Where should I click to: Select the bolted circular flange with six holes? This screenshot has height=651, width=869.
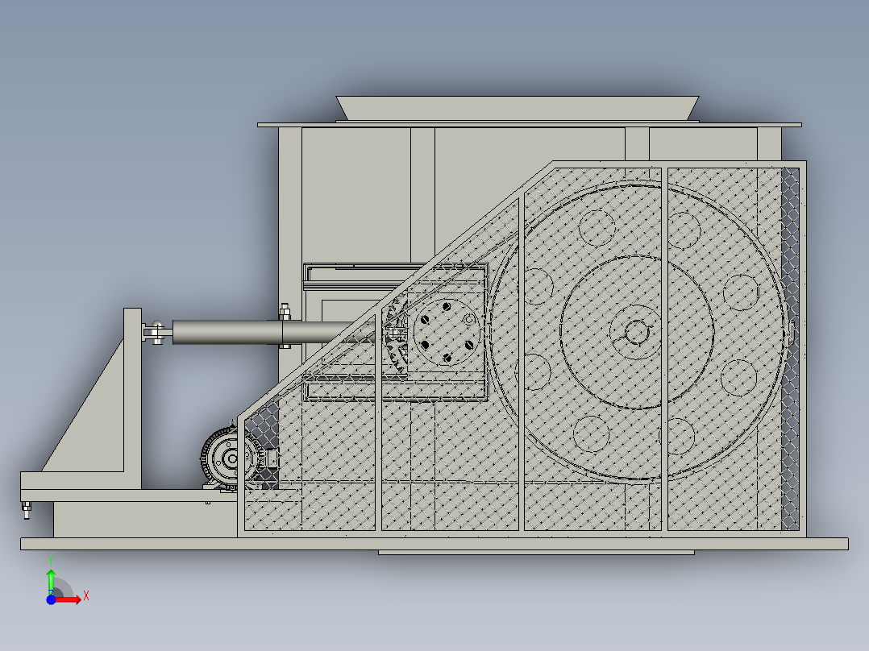point(447,332)
